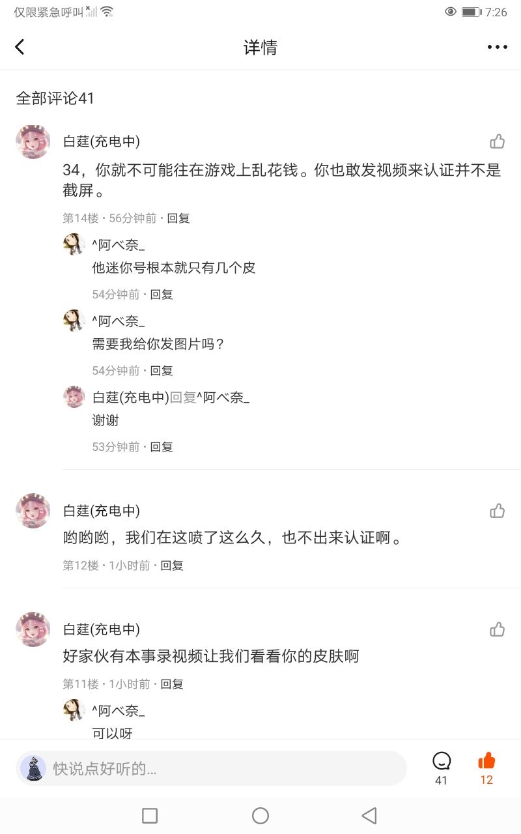The width and height of the screenshot is (521, 834).
Task: Tap the comment bubble icon showing 41
Action: [x=442, y=761]
